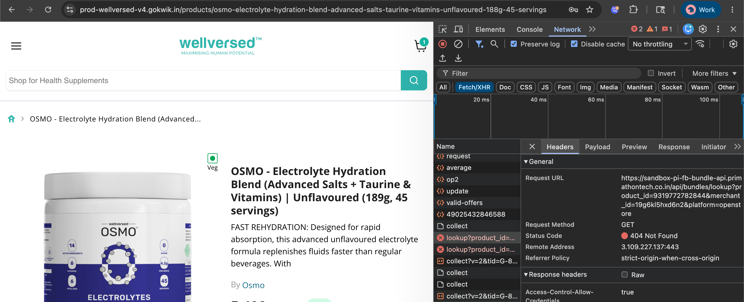744x302 pixels.
Task: Toggle the network filter funnel icon
Action: [x=479, y=44]
